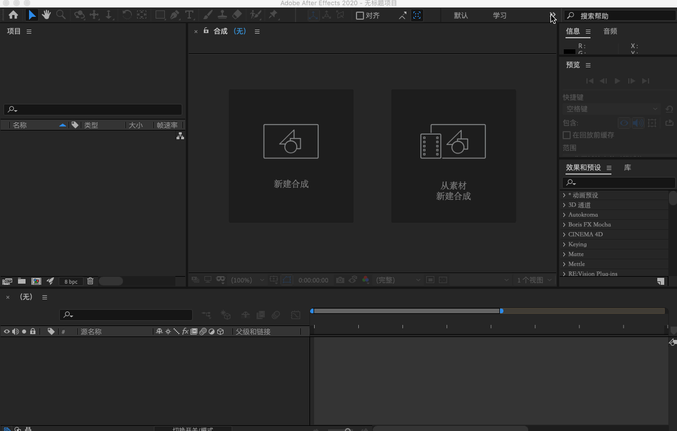Select the Brush tool
677x431 pixels.
point(208,15)
